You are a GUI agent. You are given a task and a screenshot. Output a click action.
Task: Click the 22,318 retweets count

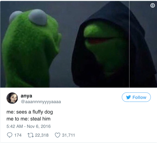click(x=42, y=135)
